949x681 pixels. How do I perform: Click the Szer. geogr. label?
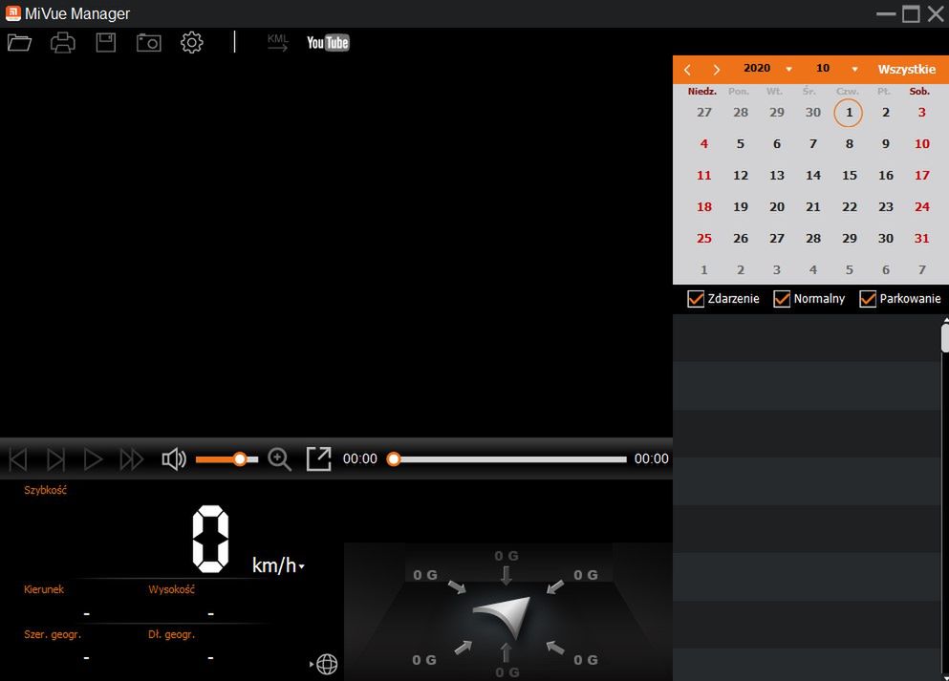click(x=53, y=634)
